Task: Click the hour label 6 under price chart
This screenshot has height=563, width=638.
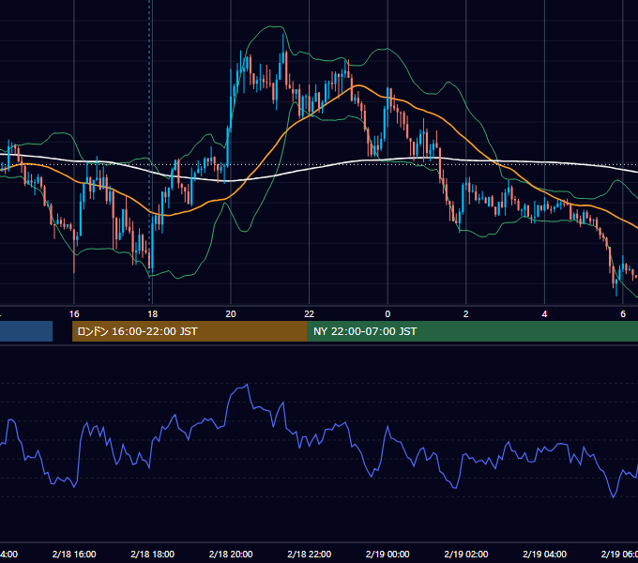Action: pos(623,314)
